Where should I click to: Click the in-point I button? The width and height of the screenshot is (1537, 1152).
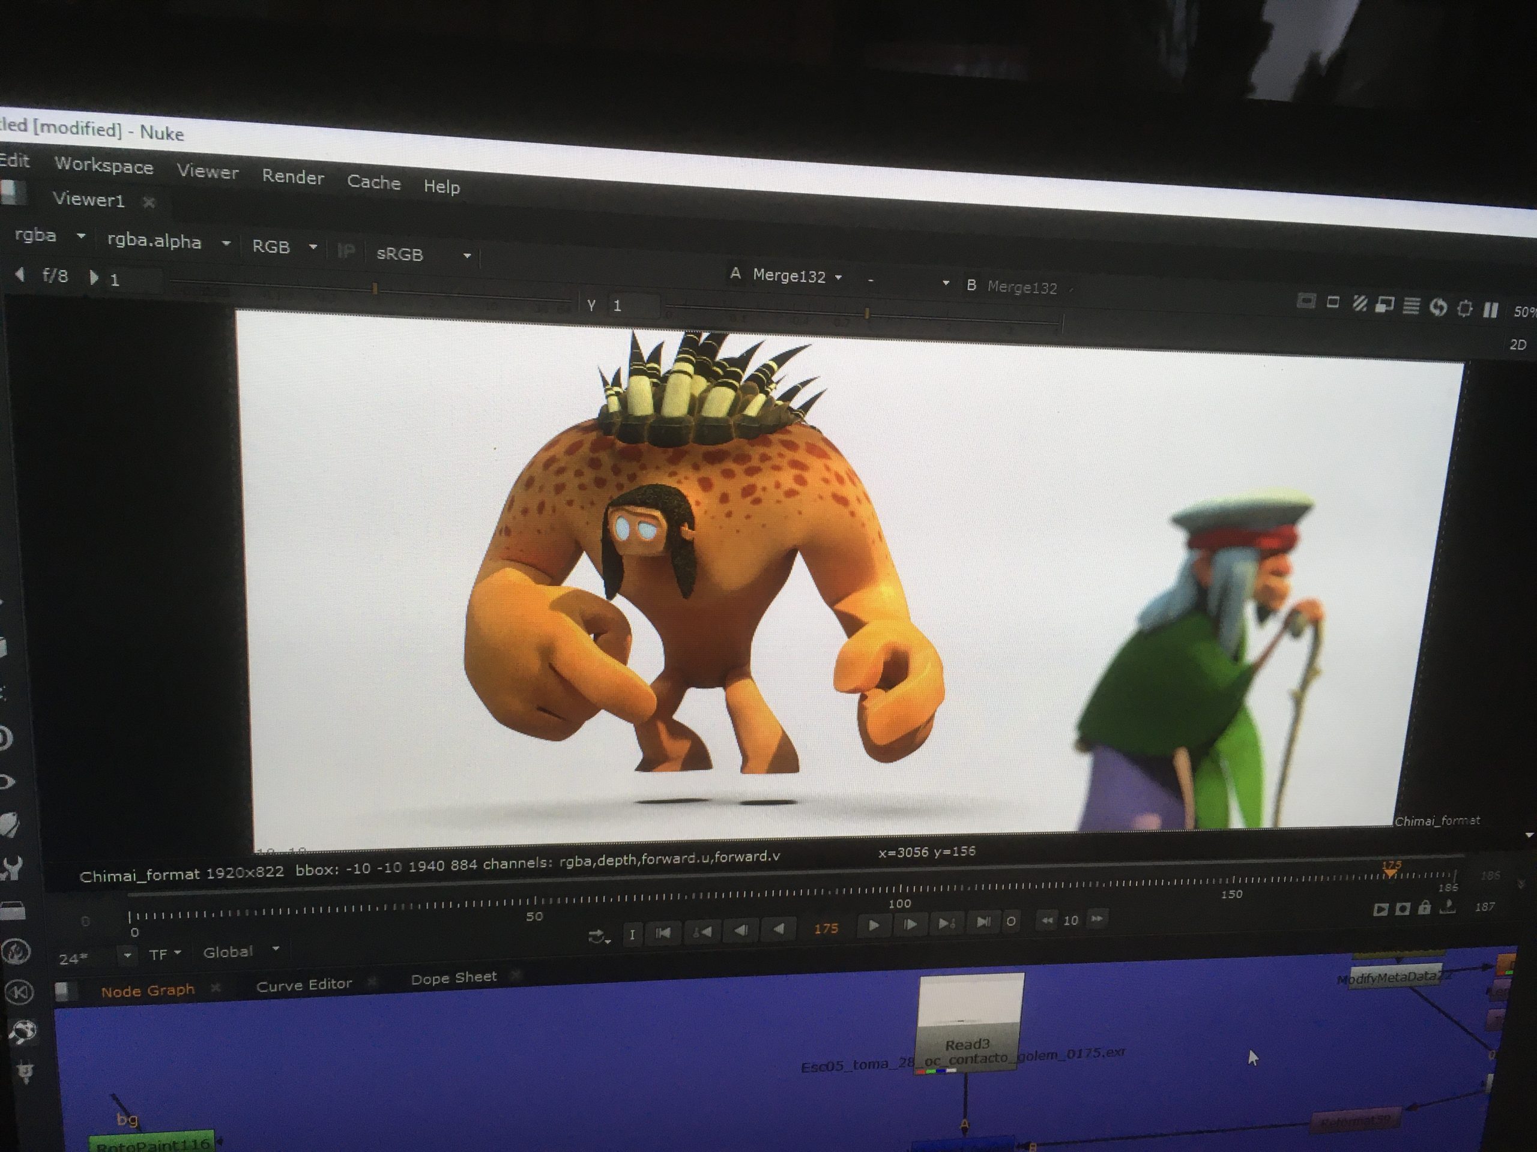632,935
